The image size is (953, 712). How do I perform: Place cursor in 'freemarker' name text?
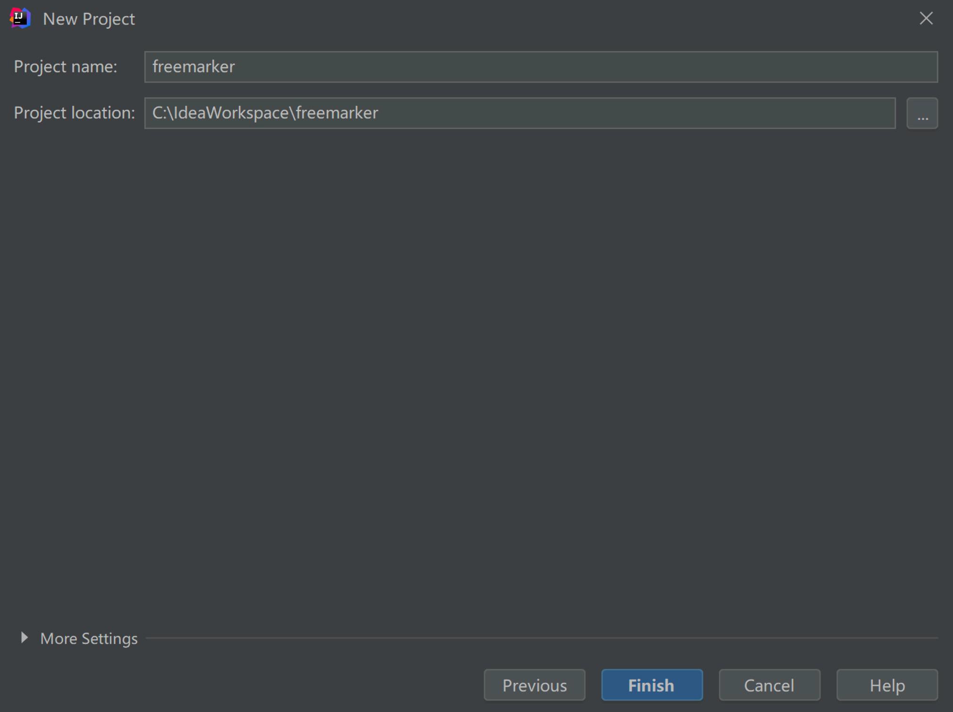(x=193, y=67)
